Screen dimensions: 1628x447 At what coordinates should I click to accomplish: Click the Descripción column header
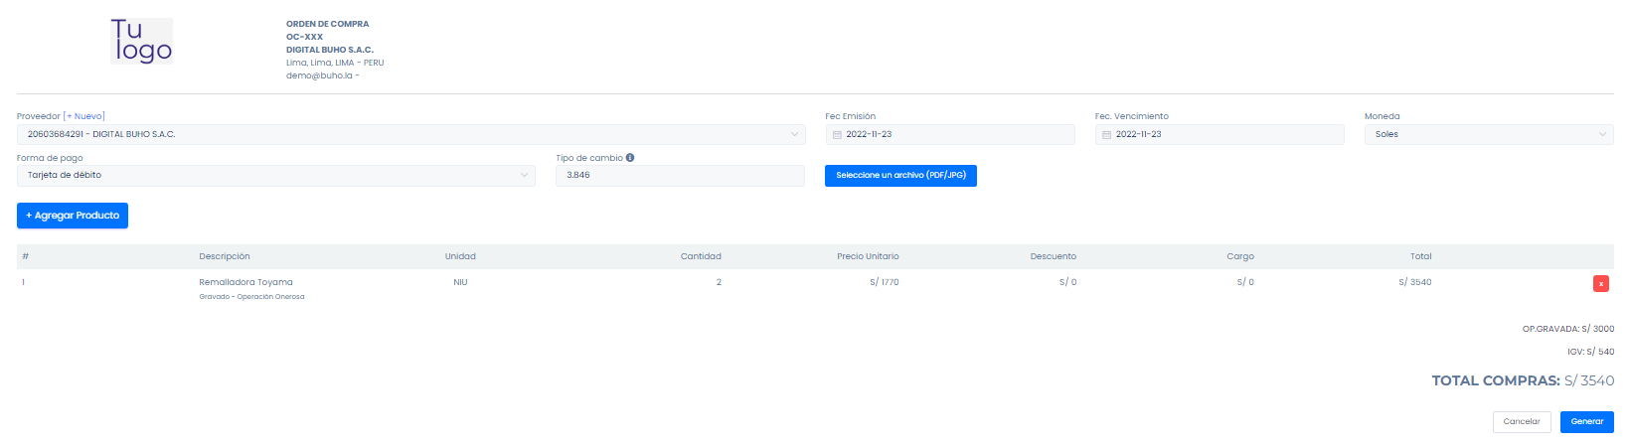coord(225,256)
